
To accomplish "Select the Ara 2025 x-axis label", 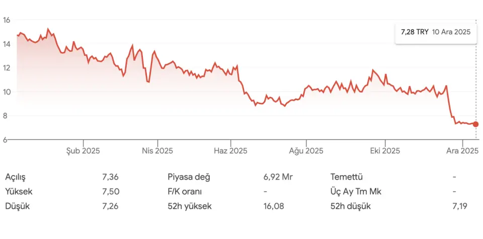I will tap(462, 150).
